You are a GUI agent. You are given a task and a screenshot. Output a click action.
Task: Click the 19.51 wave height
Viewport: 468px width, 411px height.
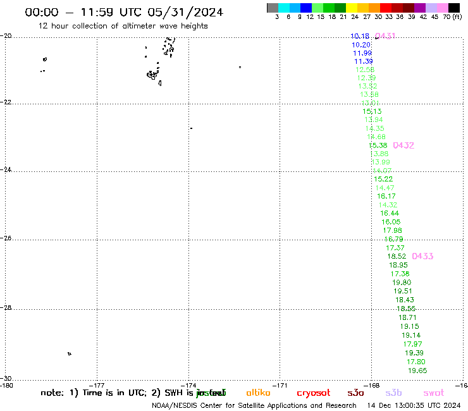pyautogui.click(x=403, y=291)
